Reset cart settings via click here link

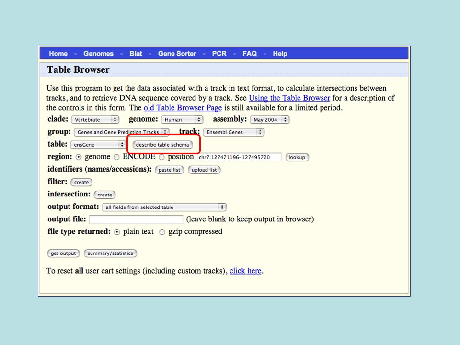click(x=245, y=271)
